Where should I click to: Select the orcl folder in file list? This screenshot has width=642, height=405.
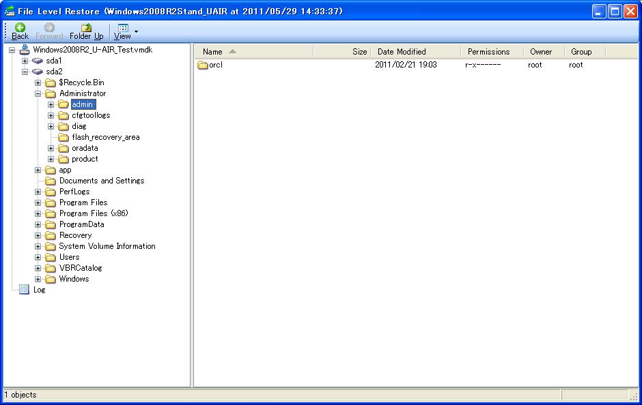210,65
